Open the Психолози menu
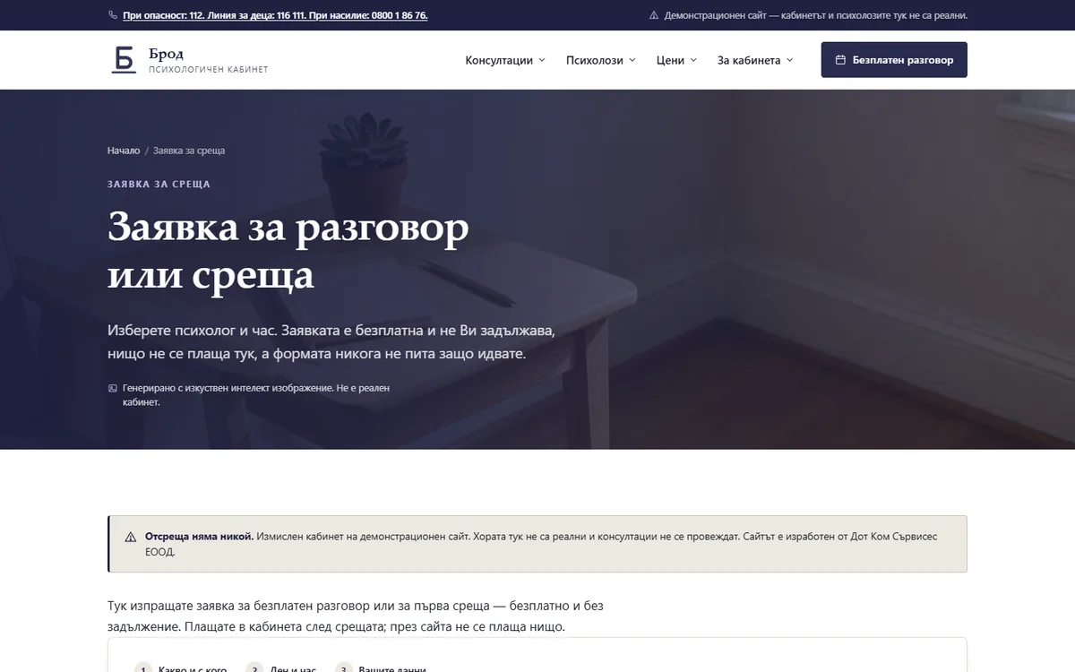 601,60
